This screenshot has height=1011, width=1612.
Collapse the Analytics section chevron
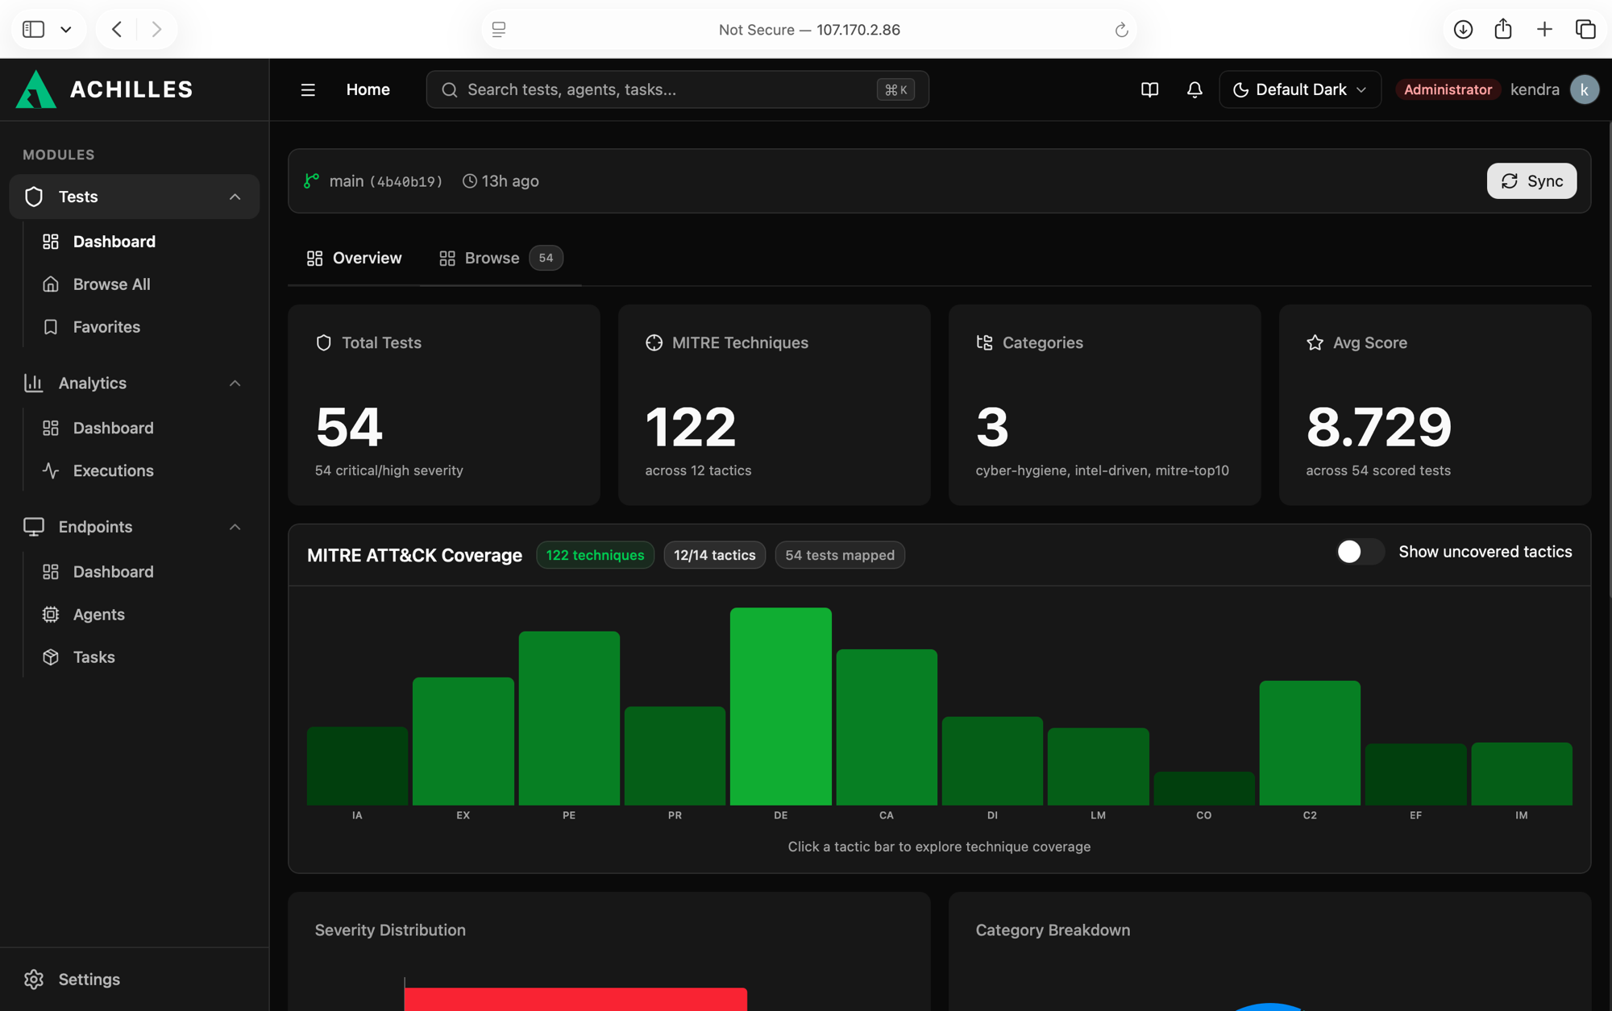[235, 383]
